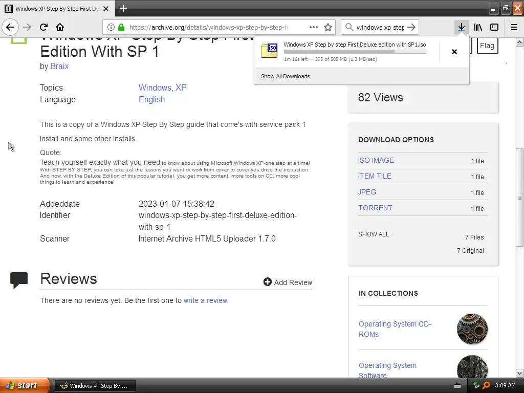Screen dimensions: 524x393
Task: Click the search magnifier icon
Action: pyautogui.click(x=349, y=27)
